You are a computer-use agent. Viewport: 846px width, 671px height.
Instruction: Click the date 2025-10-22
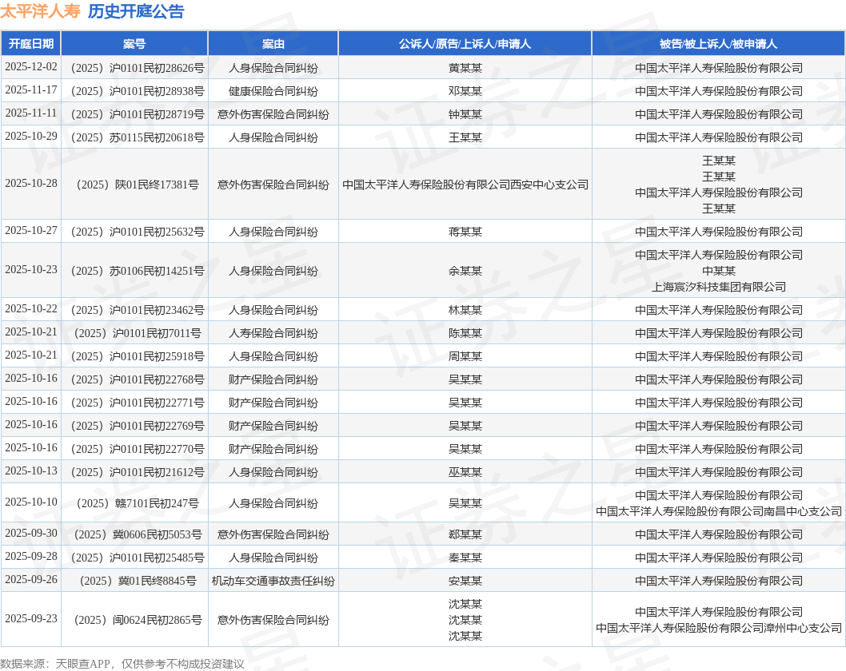(x=30, y=309)
